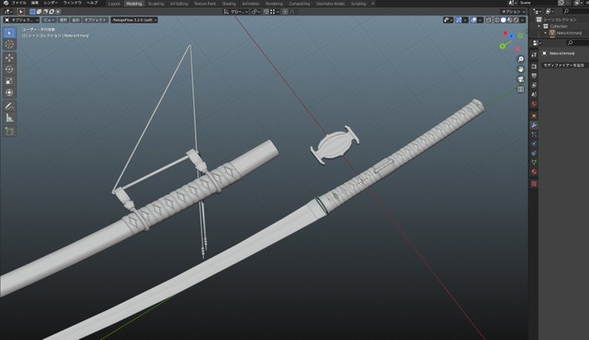Open the object mode dropdown

[x=22, y=20]
